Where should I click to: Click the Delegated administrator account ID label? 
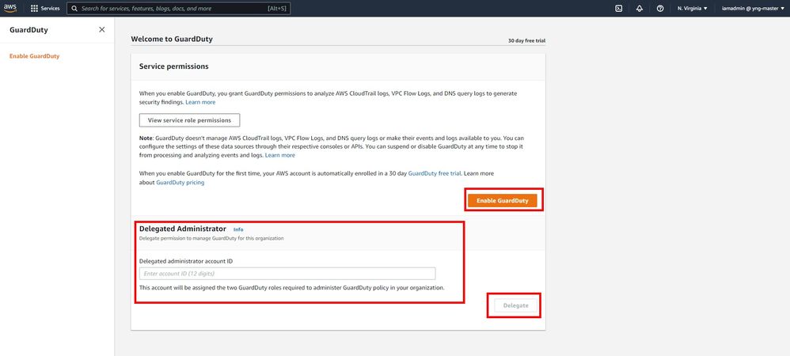click(186, 261)
